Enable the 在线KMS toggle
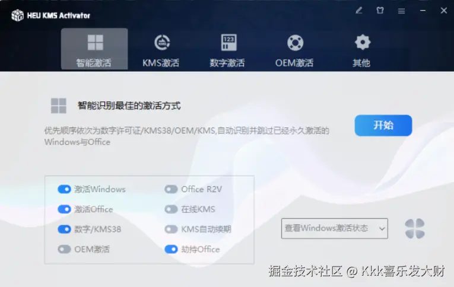 [171, 209]
